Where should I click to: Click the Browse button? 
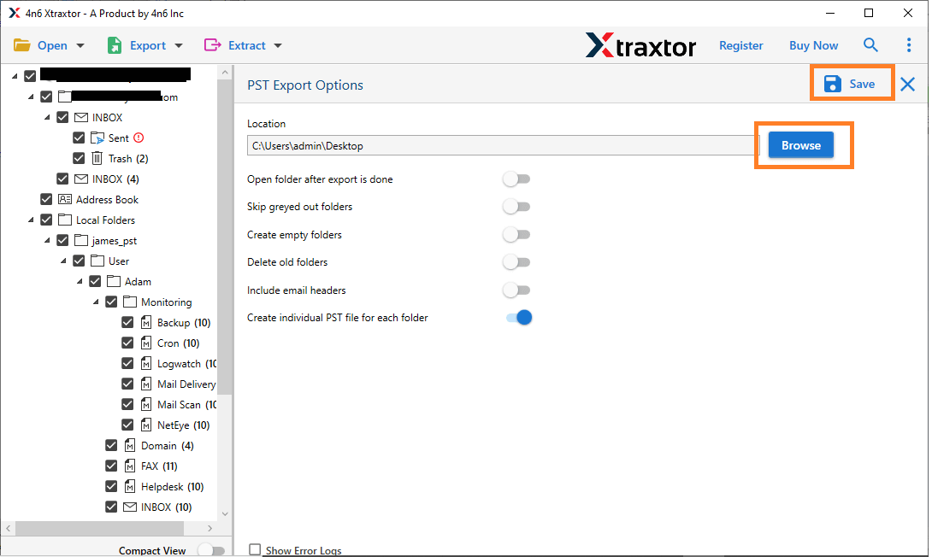[x=800, y=145]
